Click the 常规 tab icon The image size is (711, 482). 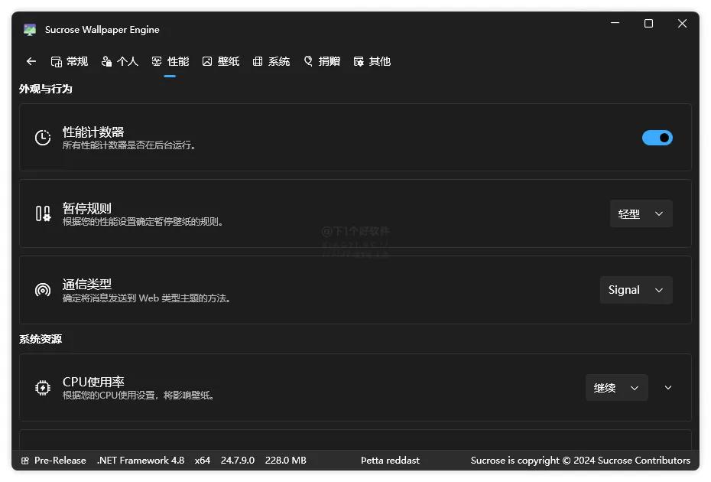(x=57, y=60)
